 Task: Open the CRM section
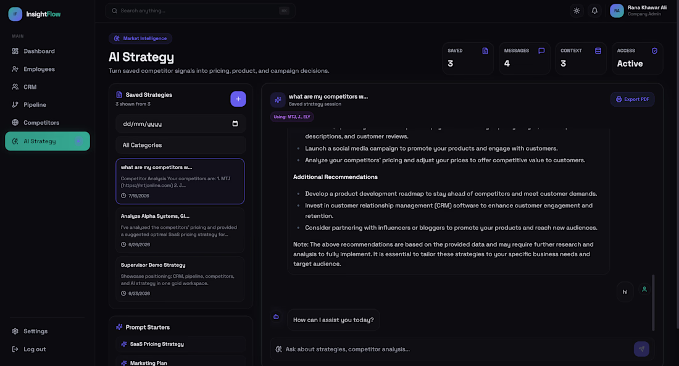[47, 86]
